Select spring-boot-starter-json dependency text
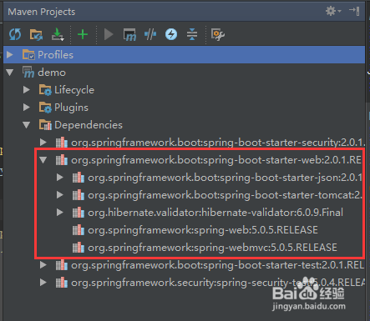This screenshot has width=370, height=321. pos(225,178)
